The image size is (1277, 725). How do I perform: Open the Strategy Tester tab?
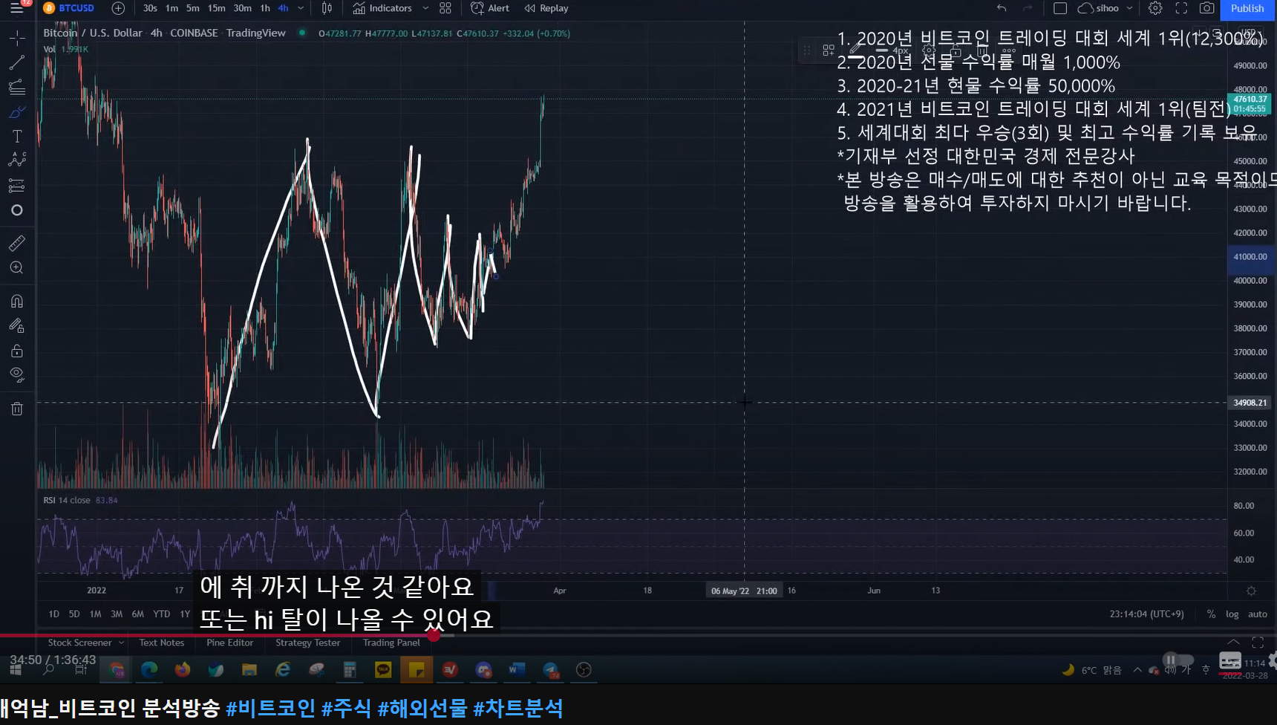pyautogui.click(x=308, y=643)
